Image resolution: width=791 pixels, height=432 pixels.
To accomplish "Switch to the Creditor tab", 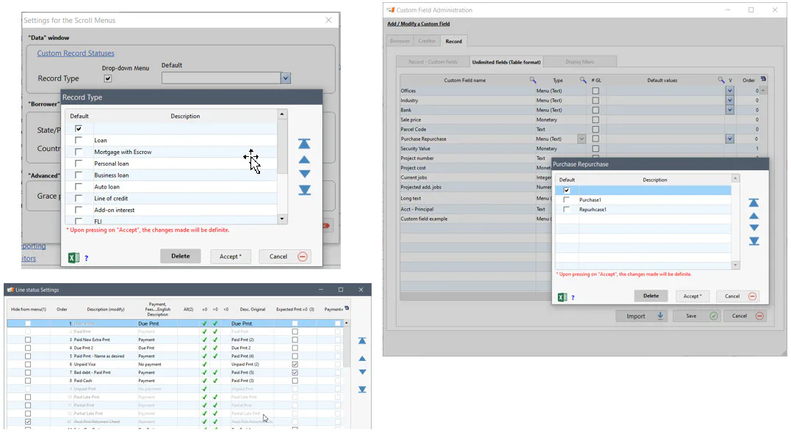I will [427, 41].
